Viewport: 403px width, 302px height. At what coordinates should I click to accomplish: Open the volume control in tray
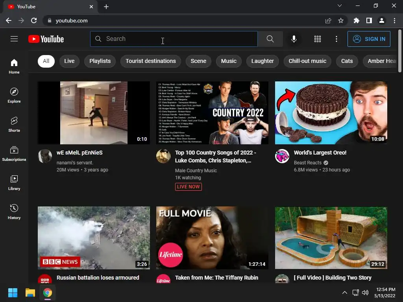(365, 293)
